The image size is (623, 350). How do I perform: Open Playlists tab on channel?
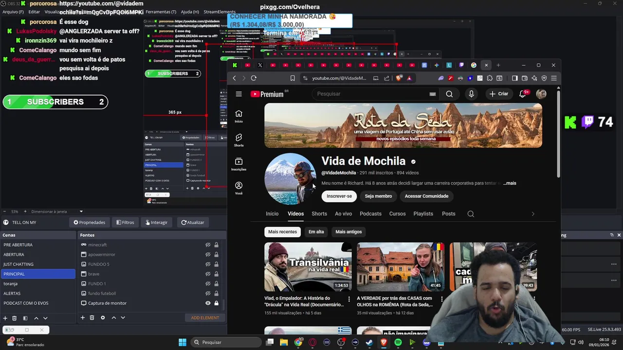point(423,214)
